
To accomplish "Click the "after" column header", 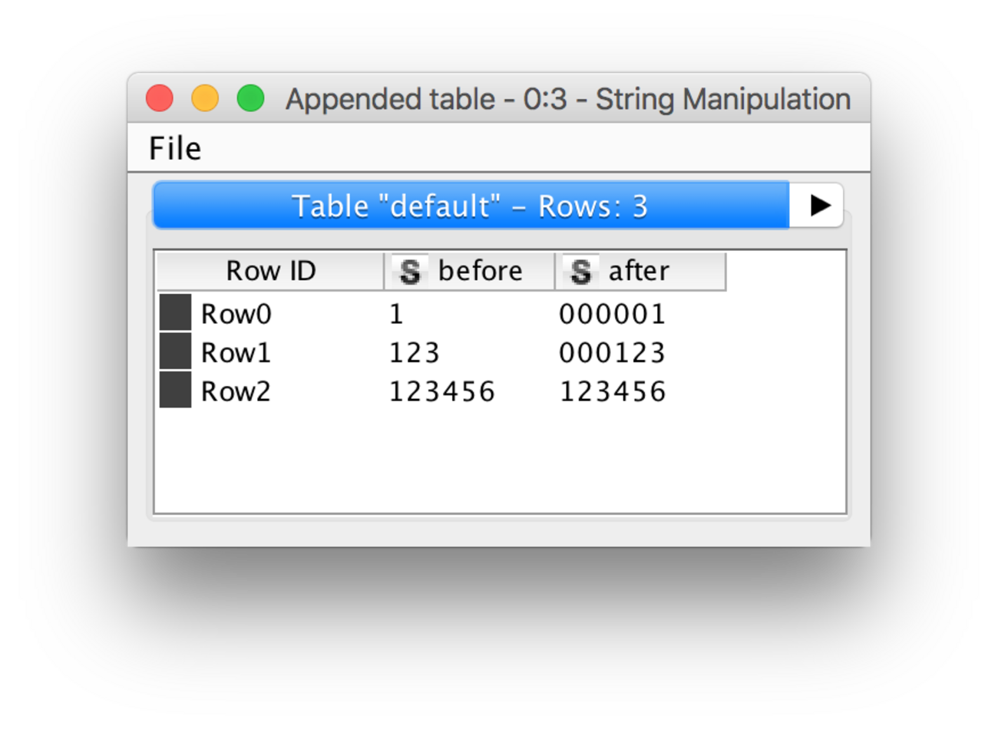I will [639, 271].
